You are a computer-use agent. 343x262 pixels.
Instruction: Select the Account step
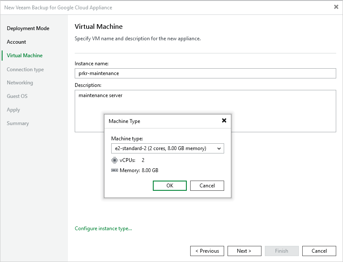[17, 42]
